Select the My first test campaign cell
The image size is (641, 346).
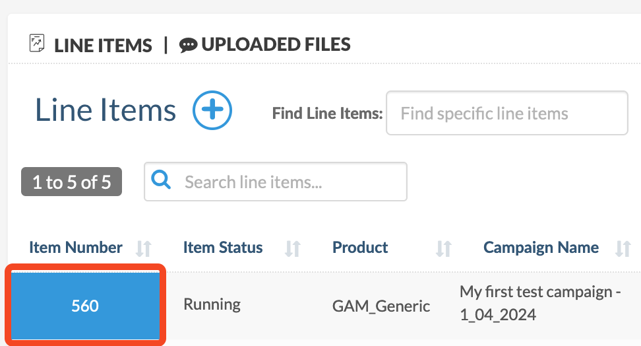[x=541, y=303]
